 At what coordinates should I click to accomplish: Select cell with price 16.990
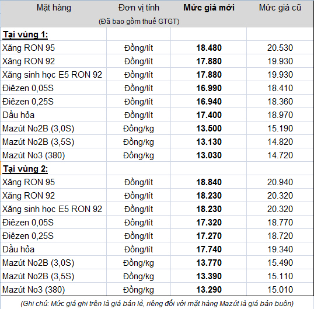[x=209, y=88]
